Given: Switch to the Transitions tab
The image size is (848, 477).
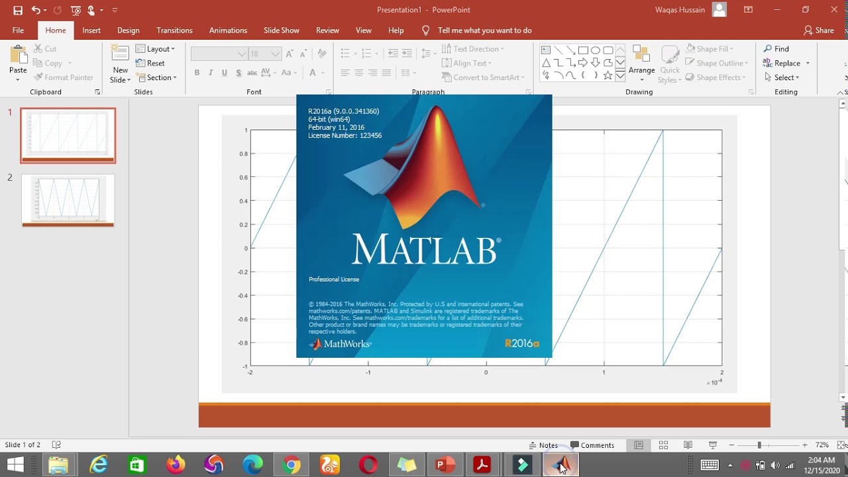Looking at the screenshot, I should click(x=174, y=30).
